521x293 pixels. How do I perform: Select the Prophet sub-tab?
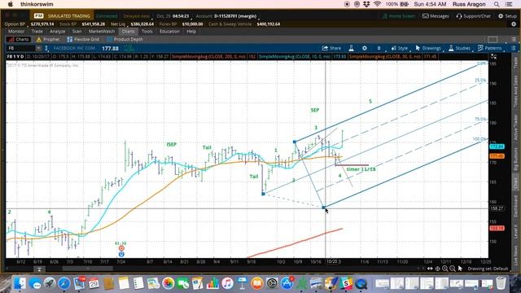(48, 39)
